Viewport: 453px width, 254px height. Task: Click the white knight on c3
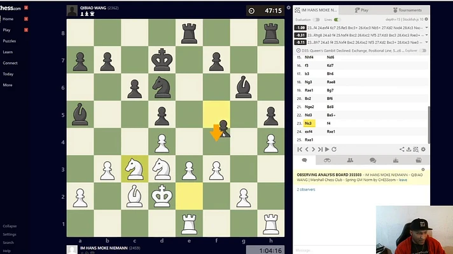135,170
